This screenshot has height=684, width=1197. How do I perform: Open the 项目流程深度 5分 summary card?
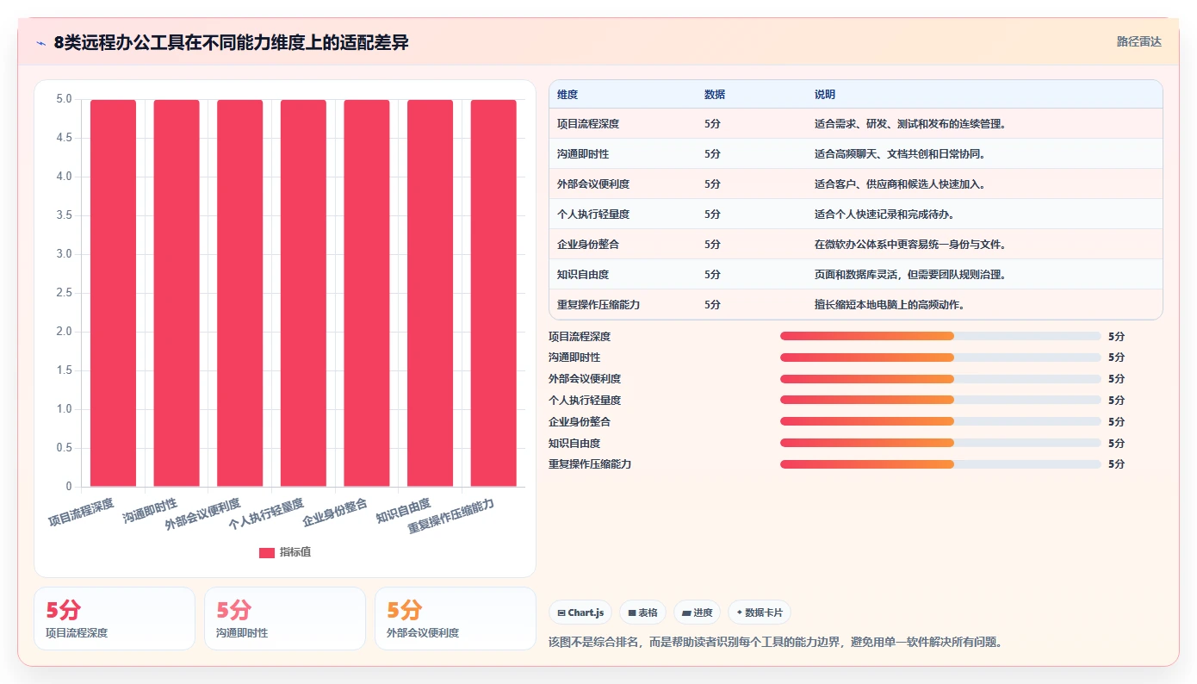coord(115,619)
